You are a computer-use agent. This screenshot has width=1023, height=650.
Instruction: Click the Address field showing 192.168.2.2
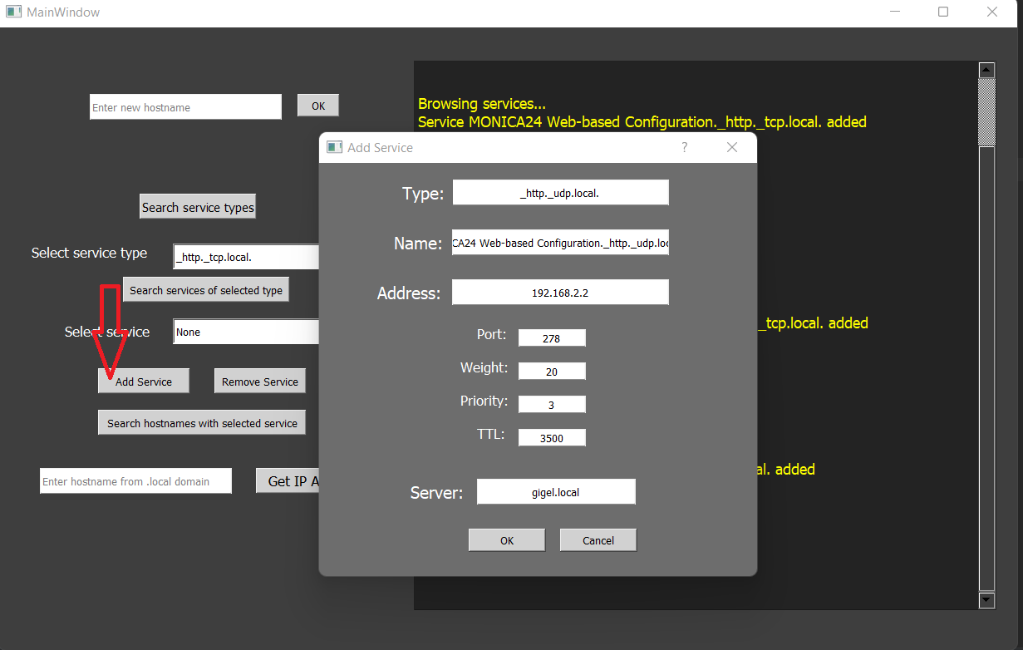tap(560, 293)
